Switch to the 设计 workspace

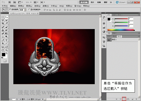point(92,2)
